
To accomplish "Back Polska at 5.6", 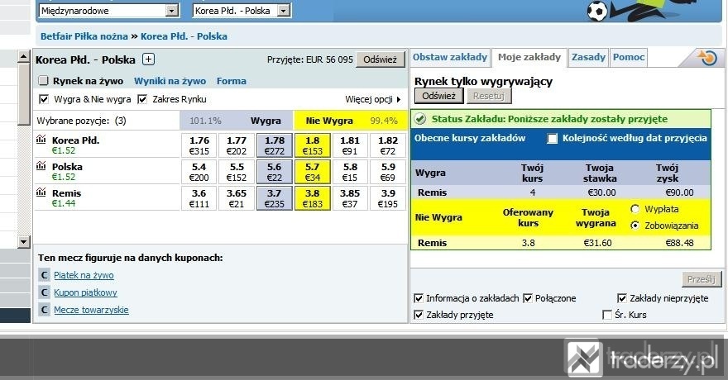I will 275,172.
